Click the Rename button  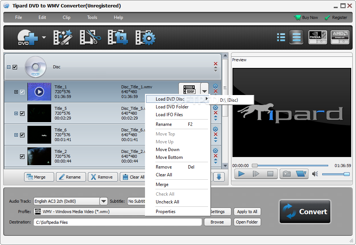point(71,177)
